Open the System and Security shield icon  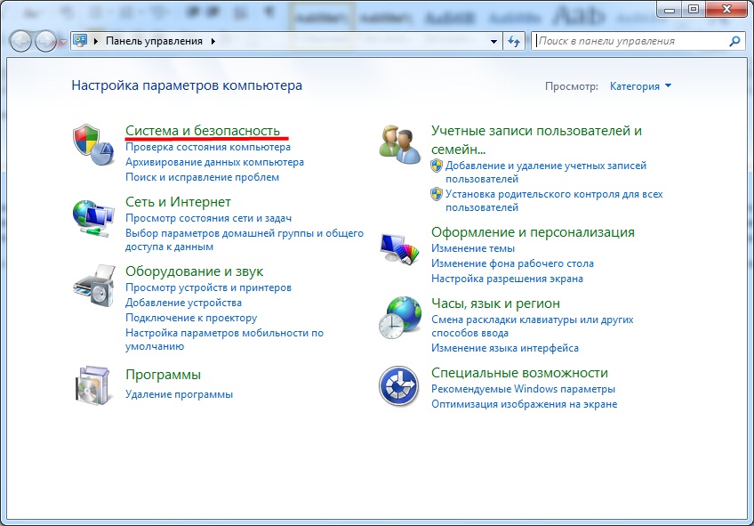tap(93, 144)
